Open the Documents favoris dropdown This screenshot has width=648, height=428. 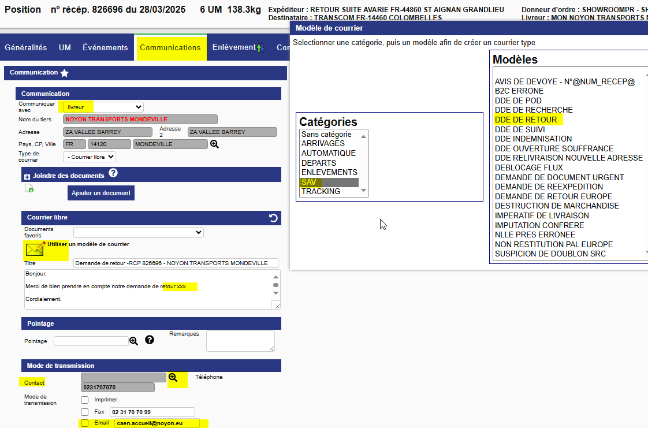139,232
